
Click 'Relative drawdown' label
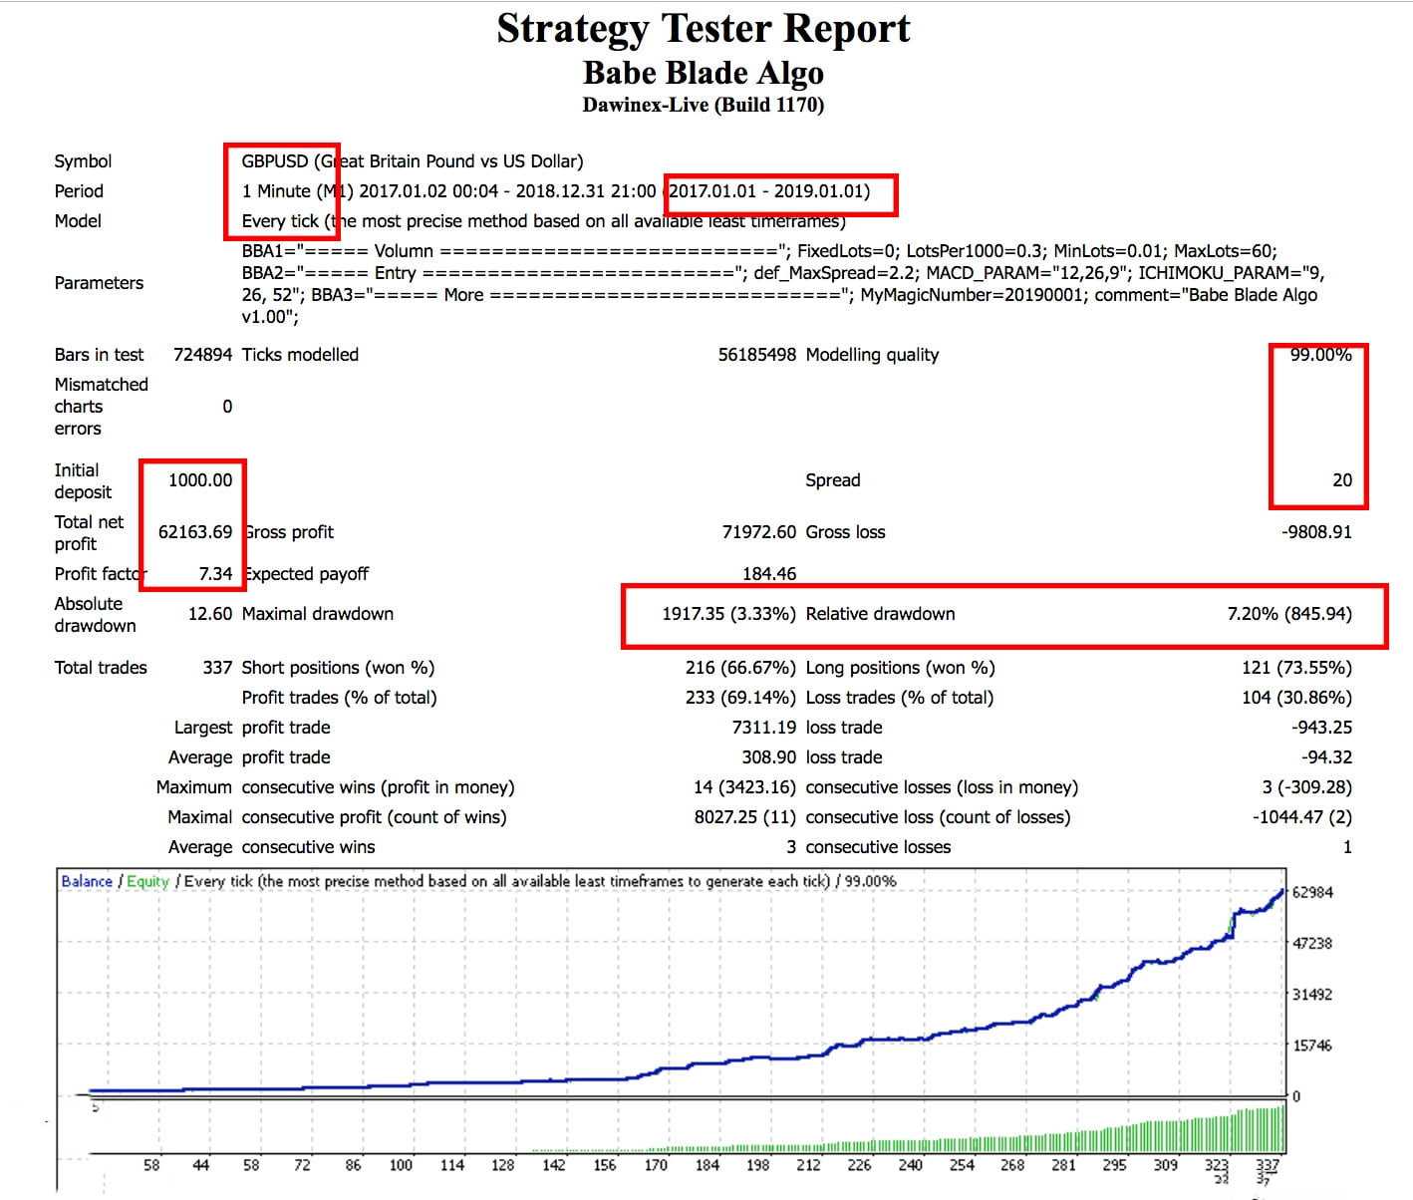tap(880, 614)
